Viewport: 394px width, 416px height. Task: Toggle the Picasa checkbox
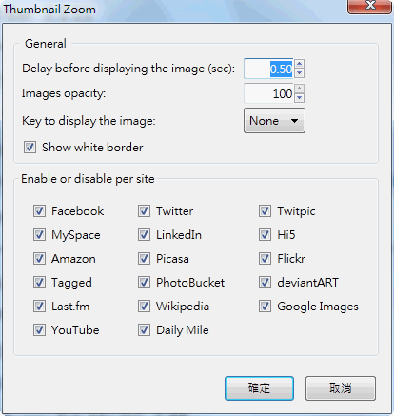(x=144, y=259)
